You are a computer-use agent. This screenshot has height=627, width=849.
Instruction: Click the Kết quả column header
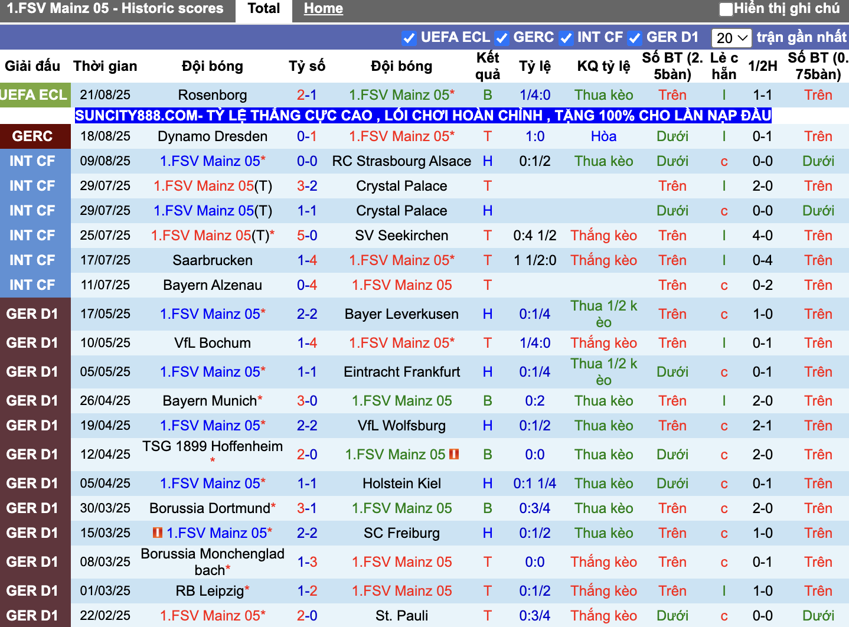click(x=488, y=66)
